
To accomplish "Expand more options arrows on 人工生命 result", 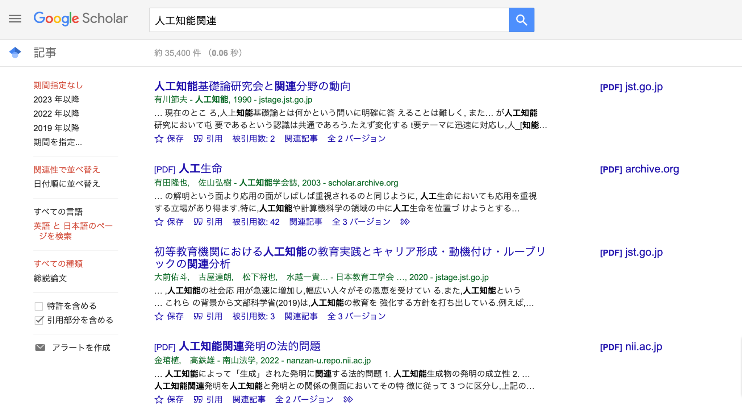I will point(405,222).
